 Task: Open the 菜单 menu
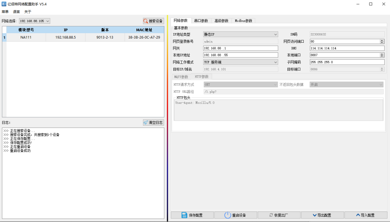(x=5, y=12)
